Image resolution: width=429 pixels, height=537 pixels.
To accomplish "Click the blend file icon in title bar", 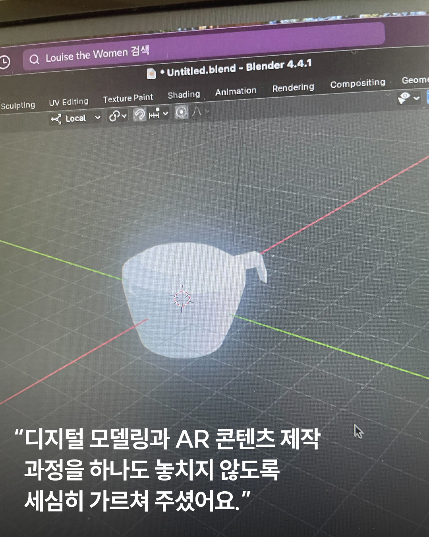I will coord(151,74).
